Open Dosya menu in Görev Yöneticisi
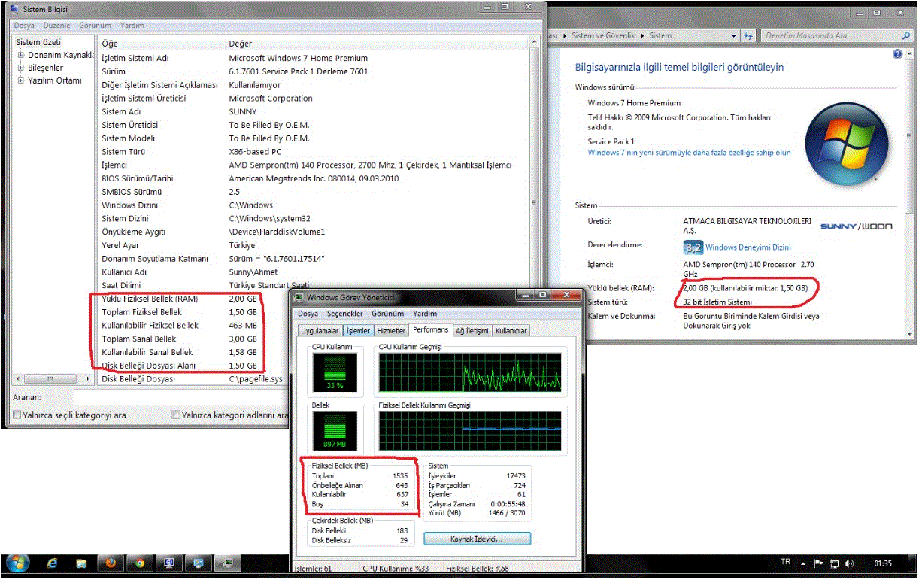Screen dimensions: 919x580 point(308,314)
